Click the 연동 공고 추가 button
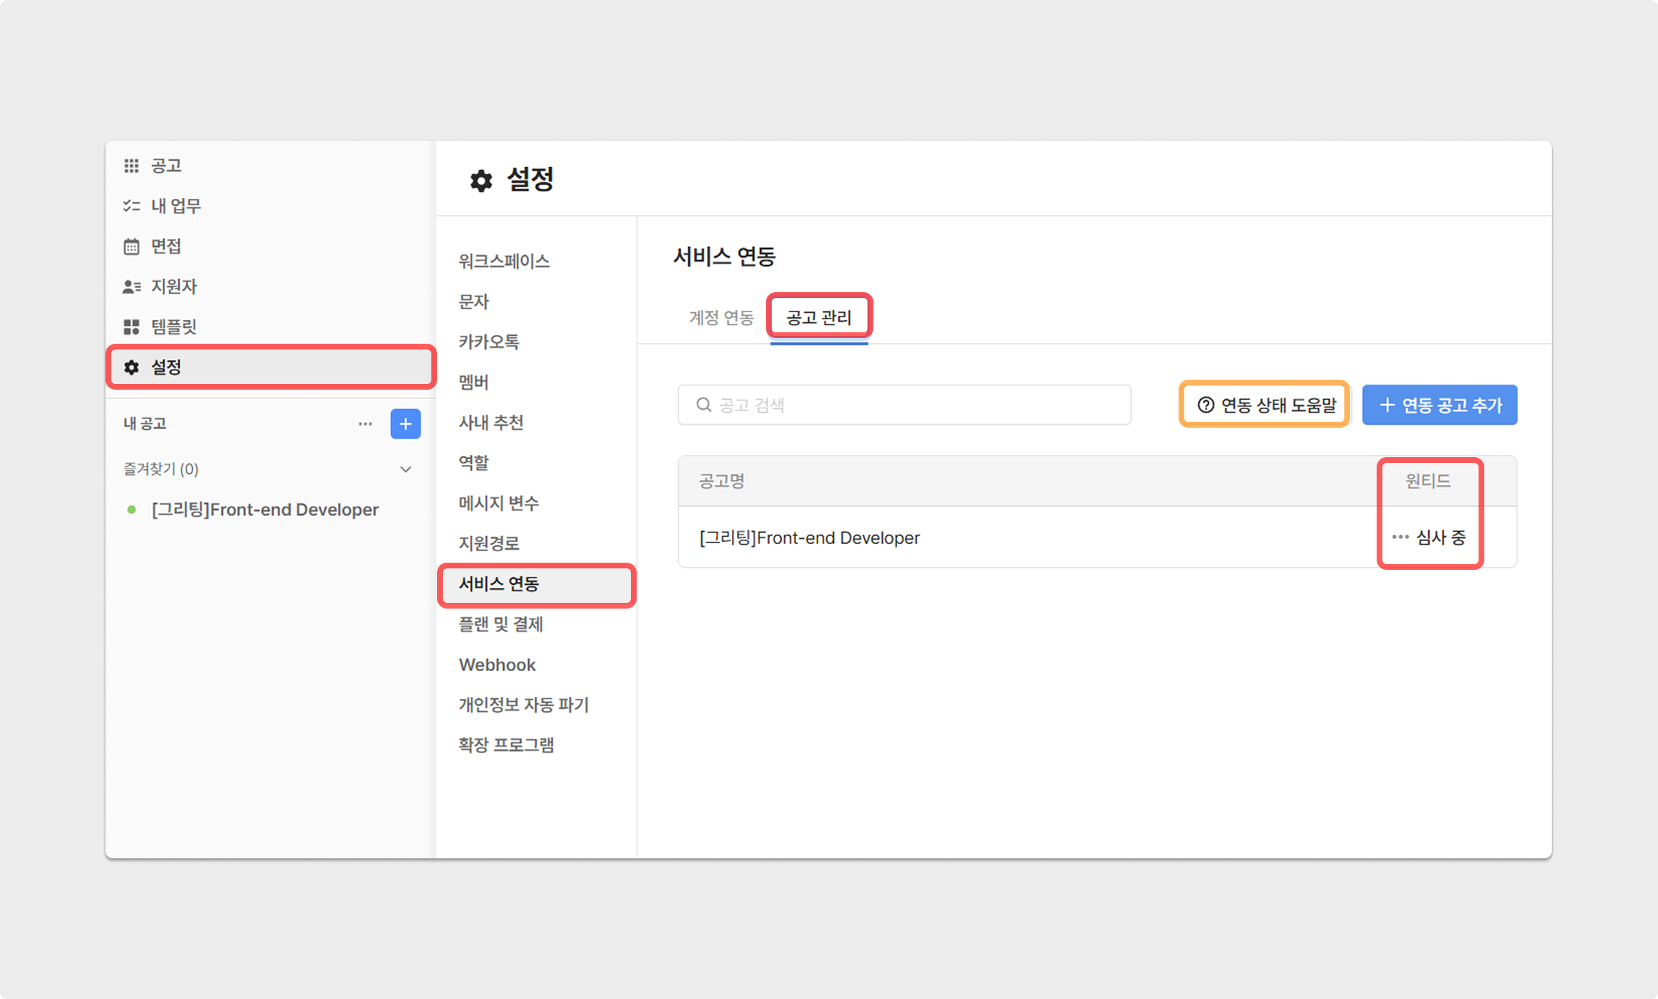This screenshot has width=1658, height=999. tap(1440, 405)
